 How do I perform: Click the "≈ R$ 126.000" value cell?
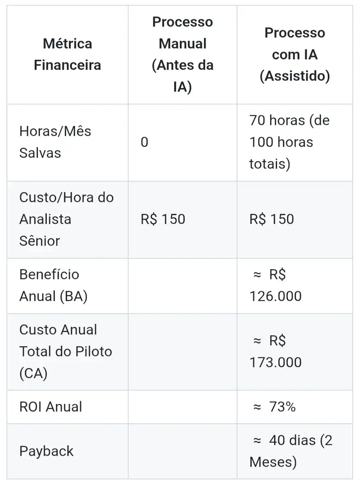[275, 285]
